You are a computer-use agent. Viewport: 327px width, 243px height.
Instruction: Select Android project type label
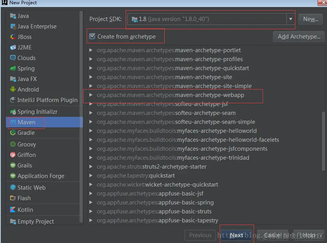click(x=28, y=90)
